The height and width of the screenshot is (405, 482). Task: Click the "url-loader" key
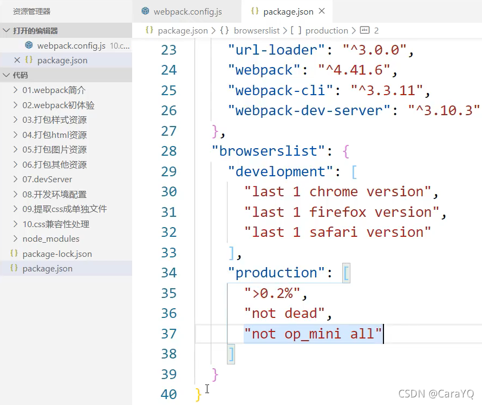(276, 50)
